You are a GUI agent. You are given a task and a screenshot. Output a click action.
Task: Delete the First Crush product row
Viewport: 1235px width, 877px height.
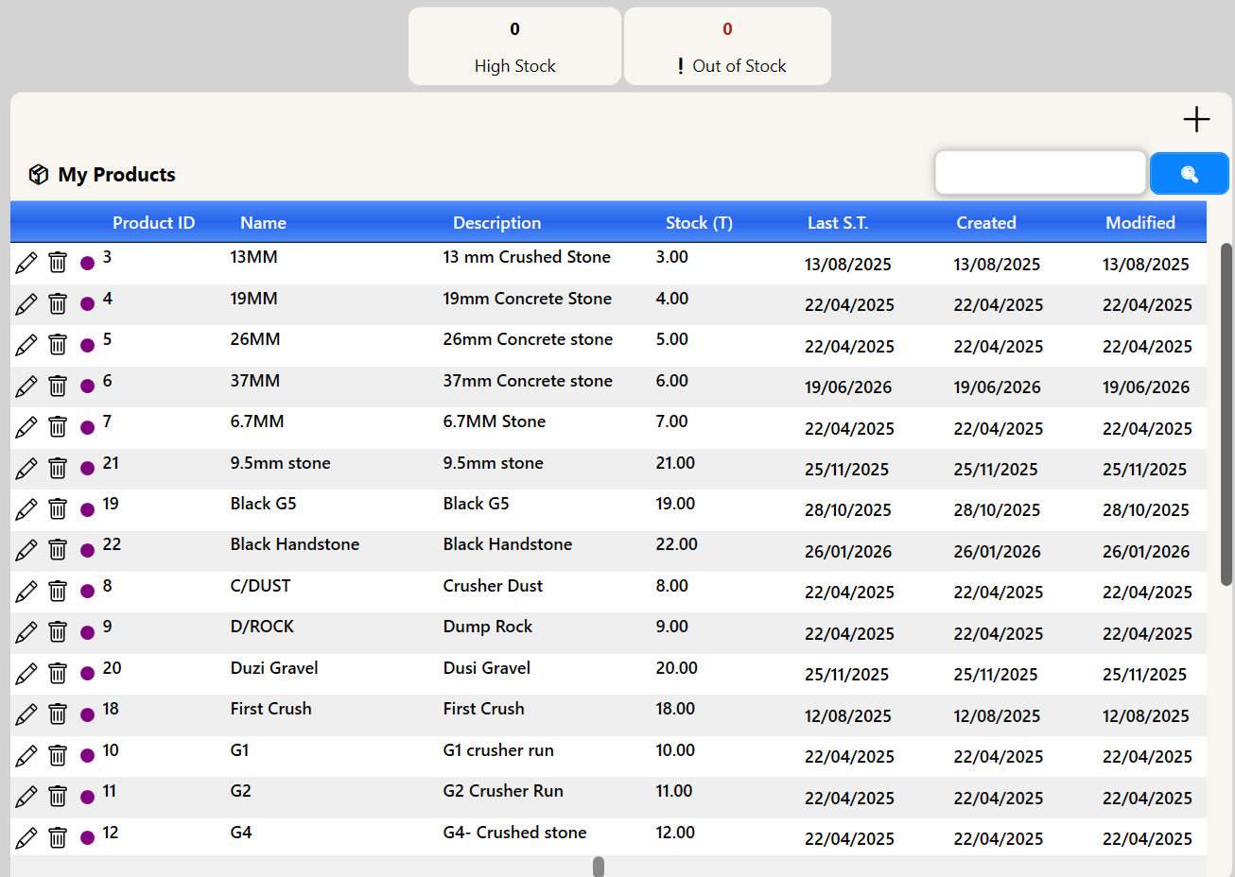point(58,714)
